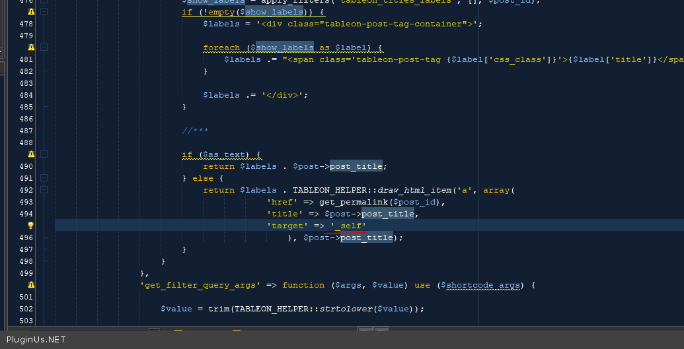Click the warning icon beside the if (!empty($show_labels)) line

31,12
